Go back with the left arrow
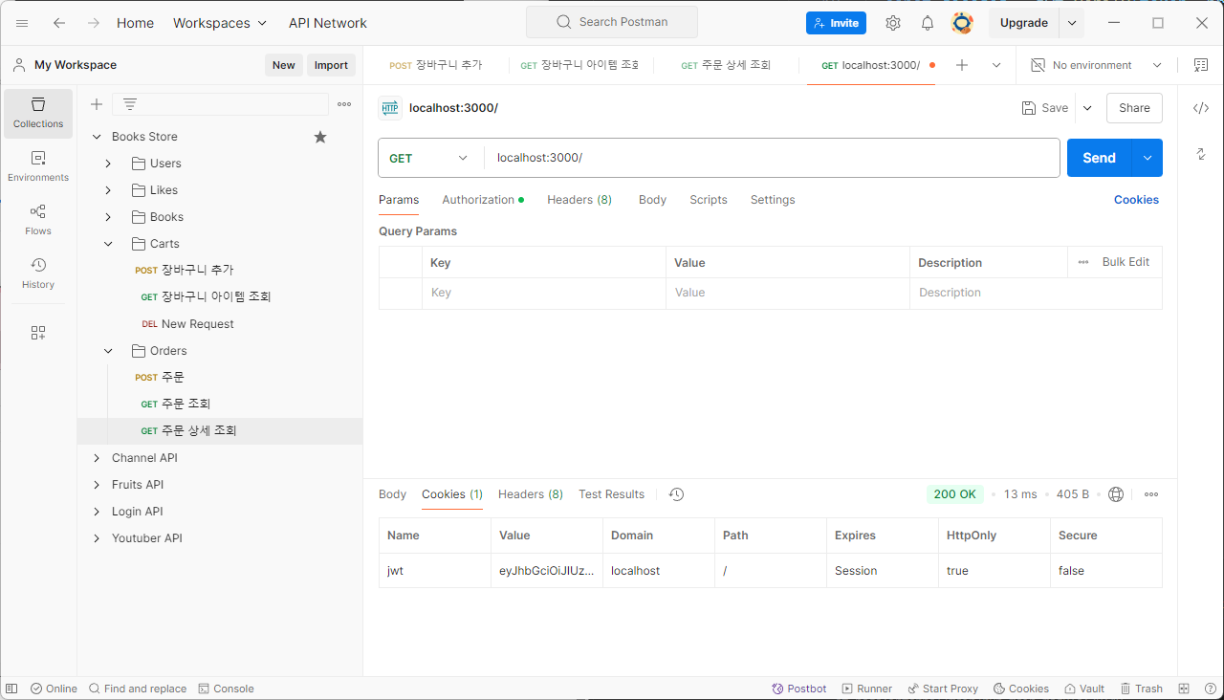 point(59,23)
